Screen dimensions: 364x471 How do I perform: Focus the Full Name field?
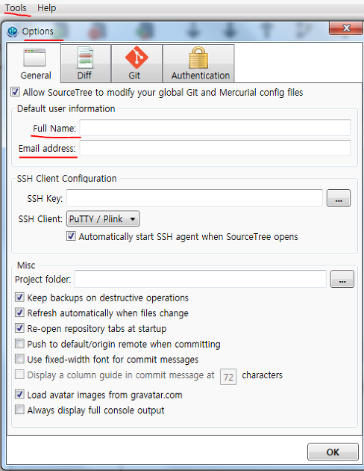215,128
